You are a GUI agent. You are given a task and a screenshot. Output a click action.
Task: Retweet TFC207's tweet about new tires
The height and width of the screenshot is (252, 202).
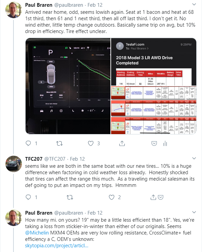click(x=70, y=197)
